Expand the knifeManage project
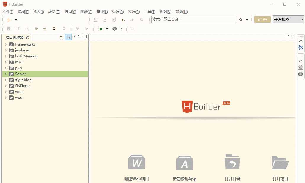Image resolution: width=305 pixels, height=183 pixels. [x=5, y=56]
